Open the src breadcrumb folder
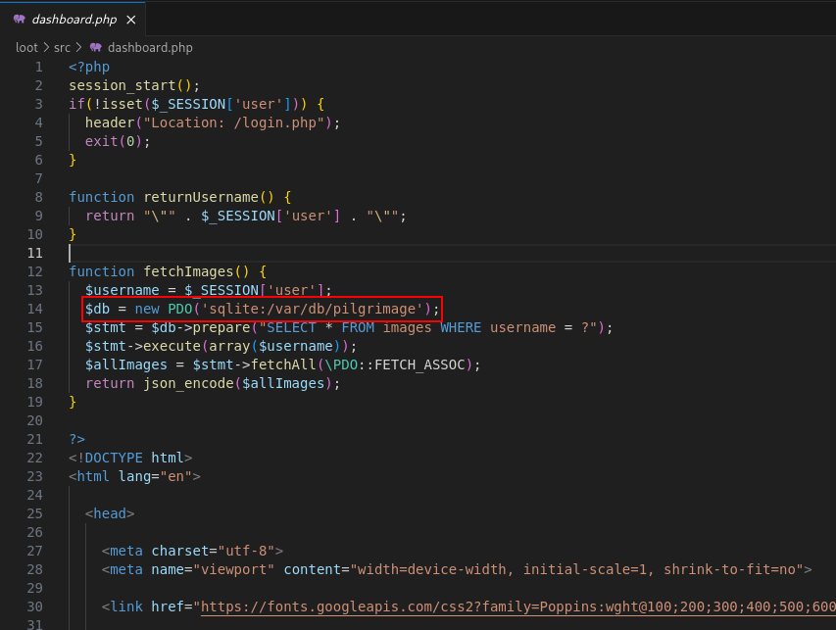This screenshot has width=836, height=630. pos(62,47)
